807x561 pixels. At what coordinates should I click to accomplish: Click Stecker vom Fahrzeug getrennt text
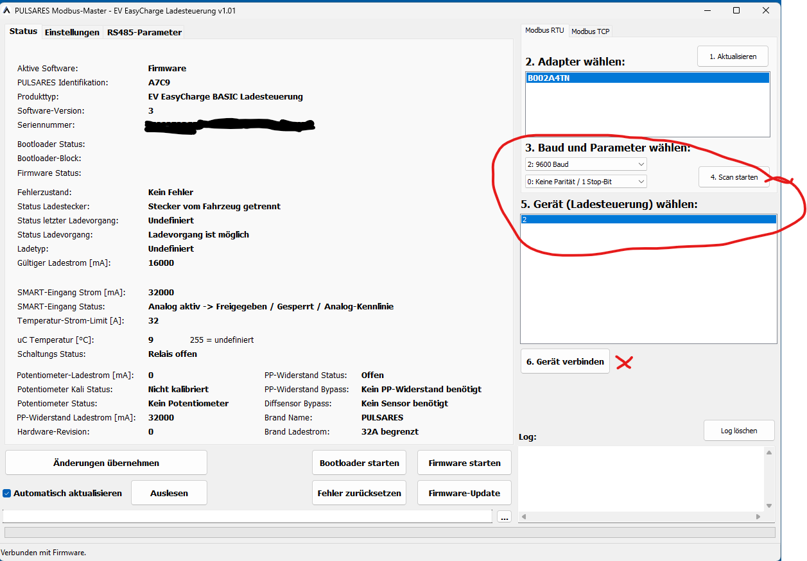[x=214, y=207]
